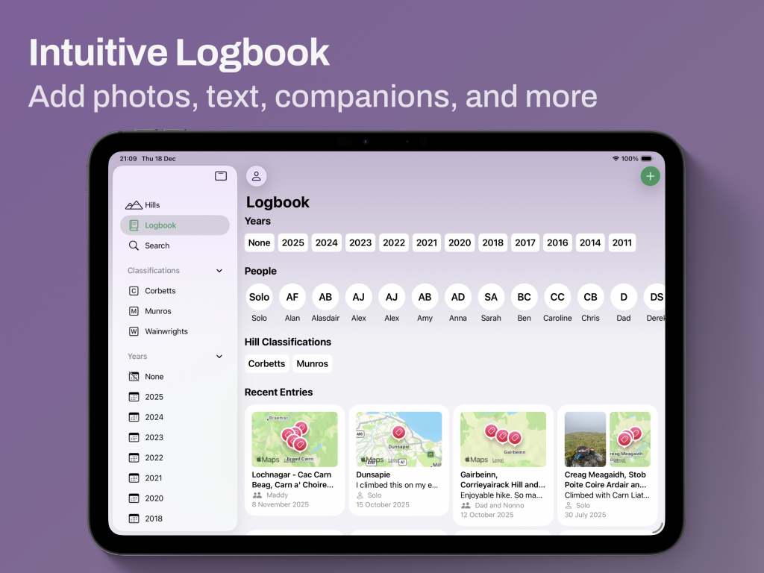Screen dimensions: 764x573
Task: Filter by Corbetts hill classification chip
Action: click(x=266, y=363)
